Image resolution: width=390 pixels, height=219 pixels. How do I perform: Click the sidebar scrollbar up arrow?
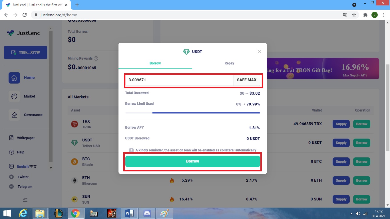tap(51, 29)
